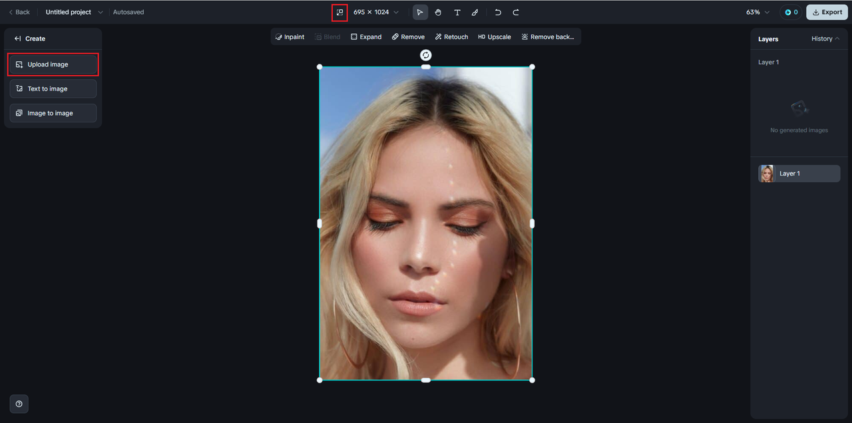The width and height of the screenshot is (852, 423).
Task: Open the Retouch tool
Action: 451,37
